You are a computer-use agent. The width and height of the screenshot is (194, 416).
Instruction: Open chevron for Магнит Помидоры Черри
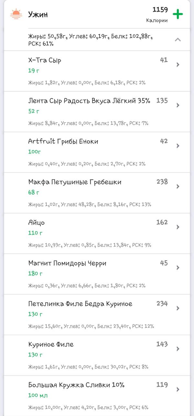point(178,268)
